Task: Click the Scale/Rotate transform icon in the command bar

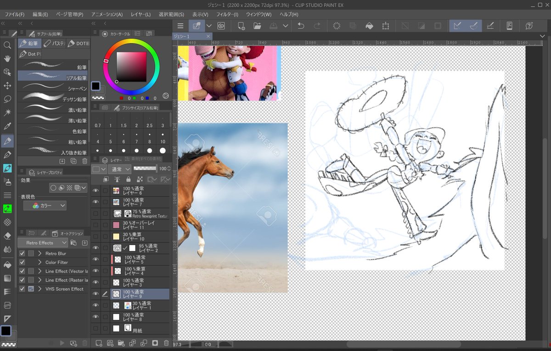Action: click(x=385, y=26)
